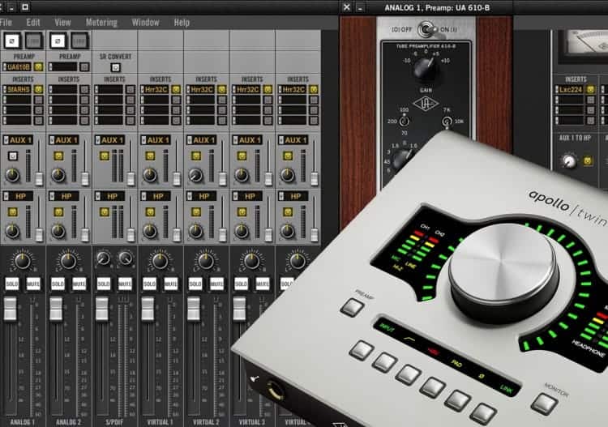The height and width of the screenshot is (427, 608).
Task: Disable the HP send on Virtual 2
Action: [195, 212]
